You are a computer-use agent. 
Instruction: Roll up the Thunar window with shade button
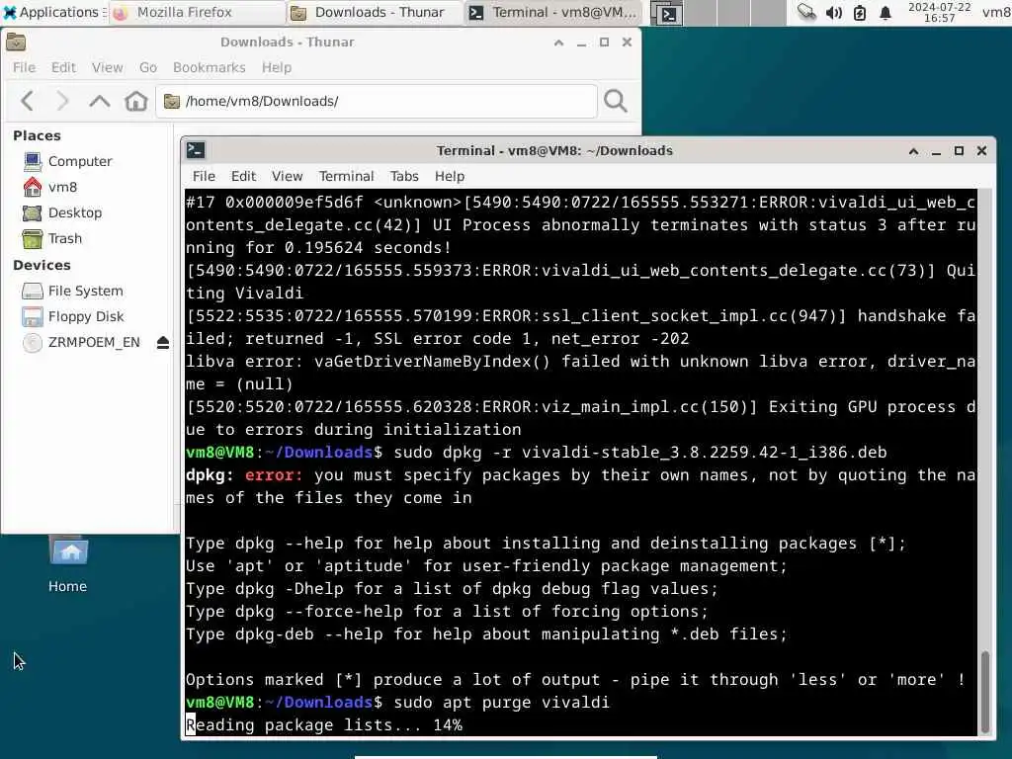559,42
